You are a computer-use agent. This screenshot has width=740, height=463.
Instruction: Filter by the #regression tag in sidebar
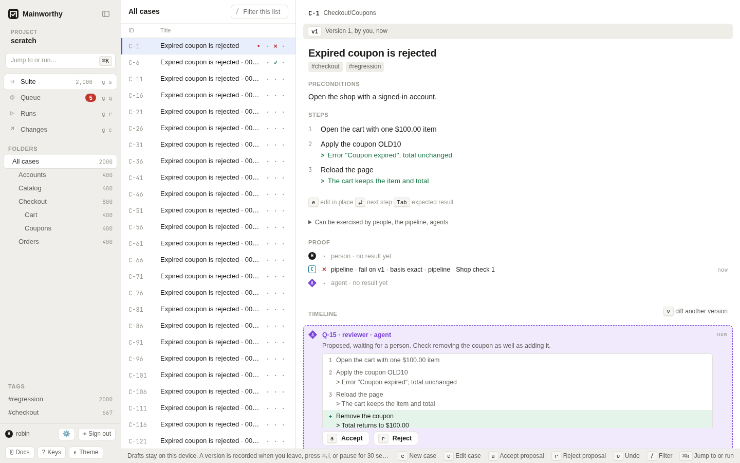click(x=61, y=399)
